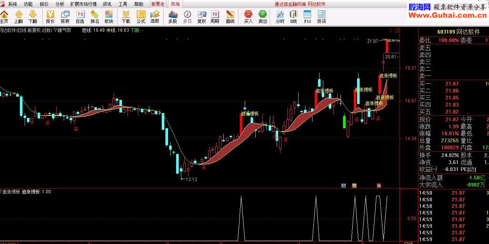Click the 涨 marker on chart

click(x=379, y=185)
